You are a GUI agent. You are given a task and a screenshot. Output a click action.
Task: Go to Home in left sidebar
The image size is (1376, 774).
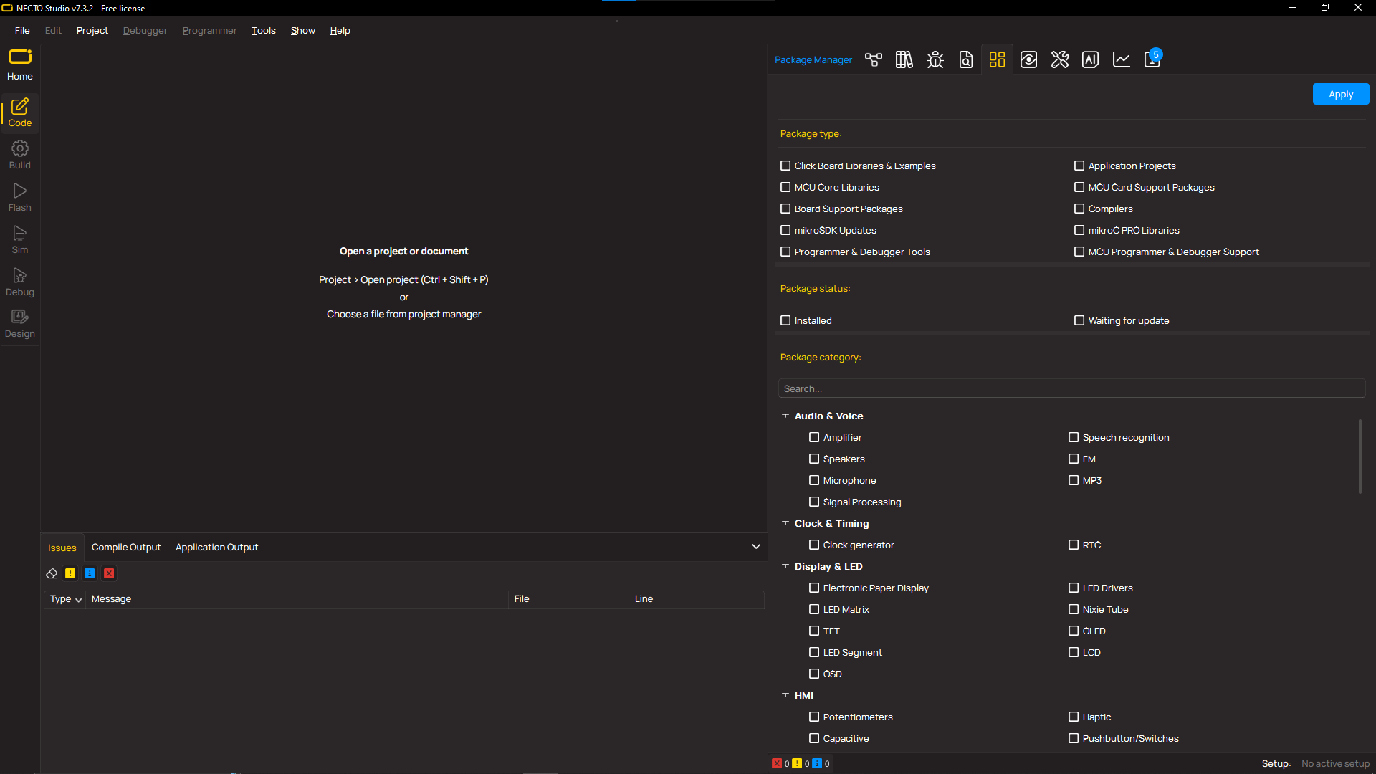point(20,64)
